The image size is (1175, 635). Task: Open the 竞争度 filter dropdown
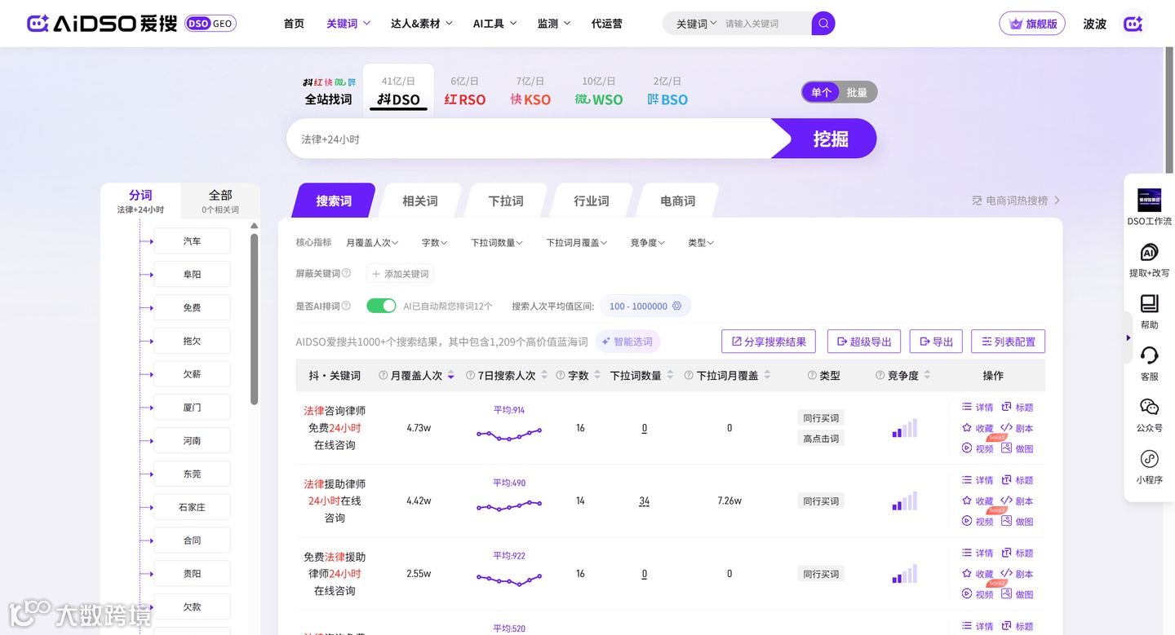point(648,242)
